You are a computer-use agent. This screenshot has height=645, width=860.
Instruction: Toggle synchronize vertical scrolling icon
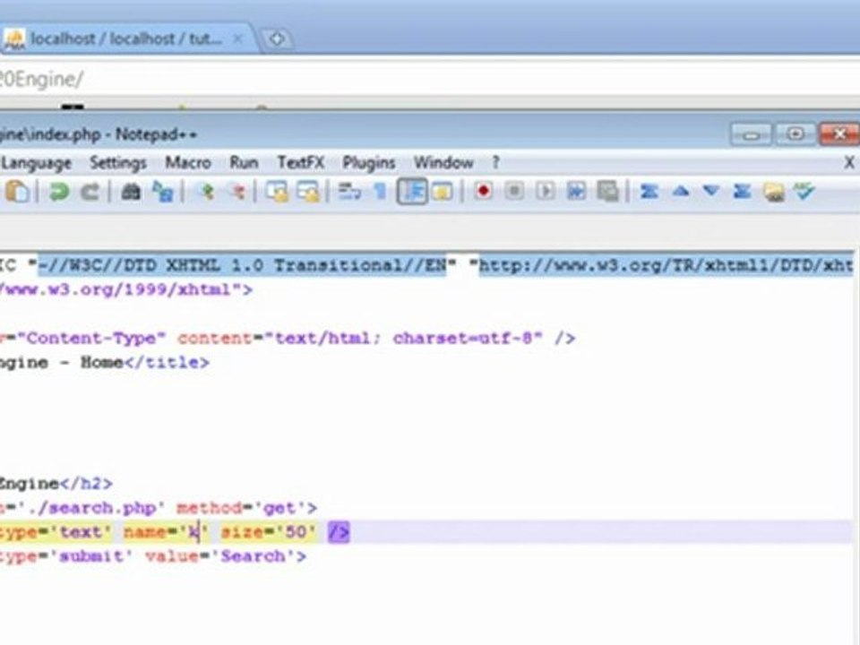coord(278,192)
